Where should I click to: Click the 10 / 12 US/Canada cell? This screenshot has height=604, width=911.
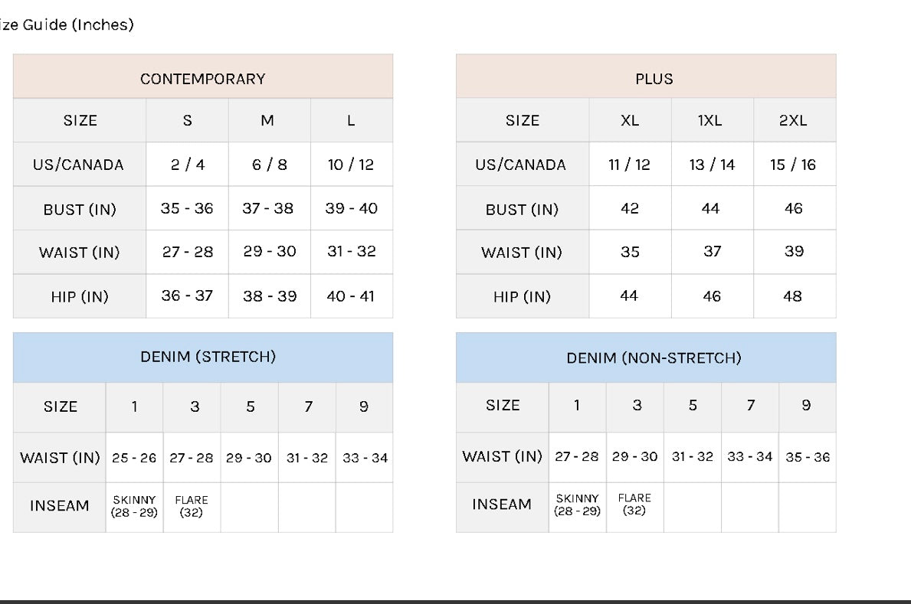[351, 165]
